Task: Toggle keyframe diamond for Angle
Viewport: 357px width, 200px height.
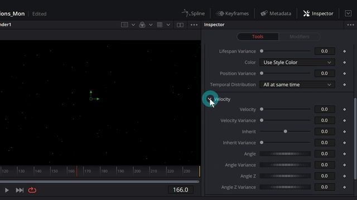Action: [345, 154]
